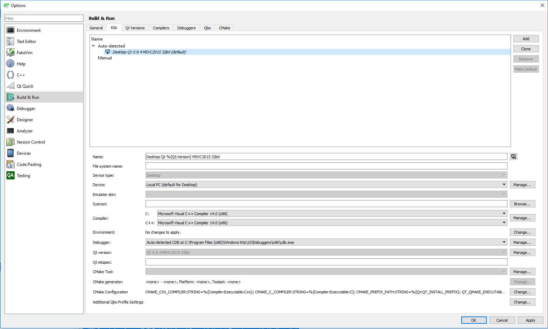This screenshot has height=329, width=548.
Task: Select the Version Control icon
Action: (10, 142)
